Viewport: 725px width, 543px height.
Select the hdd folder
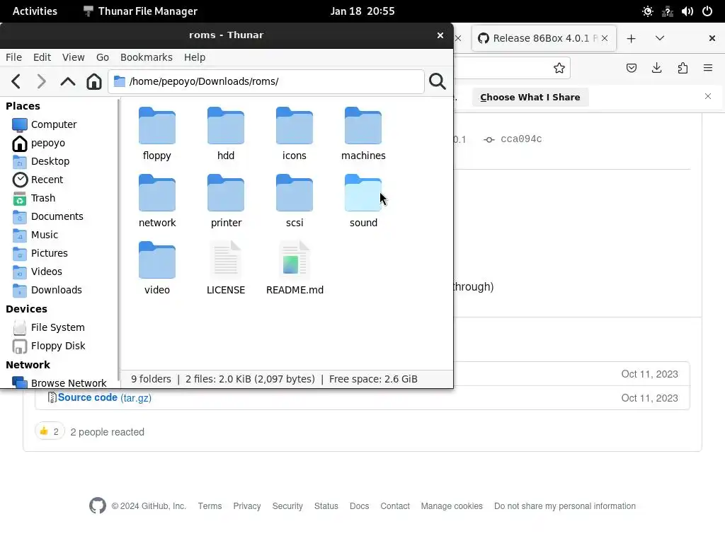[x=226, y=134]
